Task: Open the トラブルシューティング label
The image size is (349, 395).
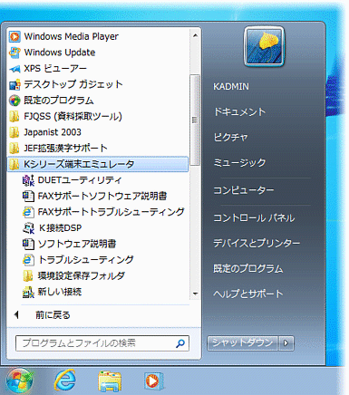Action: pos(86,260)
